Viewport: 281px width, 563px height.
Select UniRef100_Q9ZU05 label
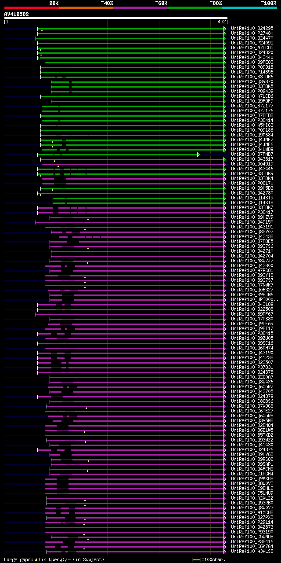(x=252, y=338)
